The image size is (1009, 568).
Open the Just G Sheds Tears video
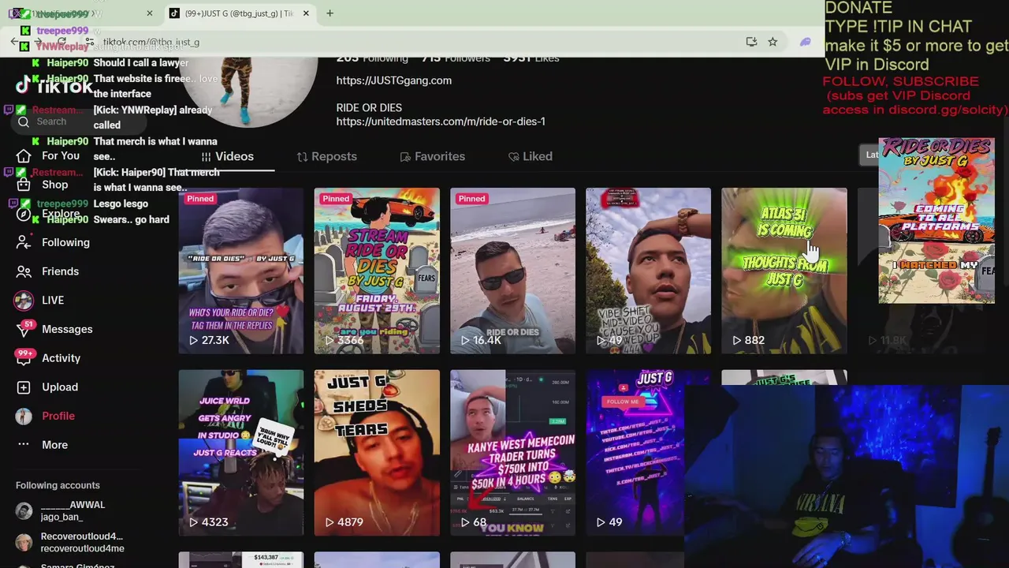point(377,453)
